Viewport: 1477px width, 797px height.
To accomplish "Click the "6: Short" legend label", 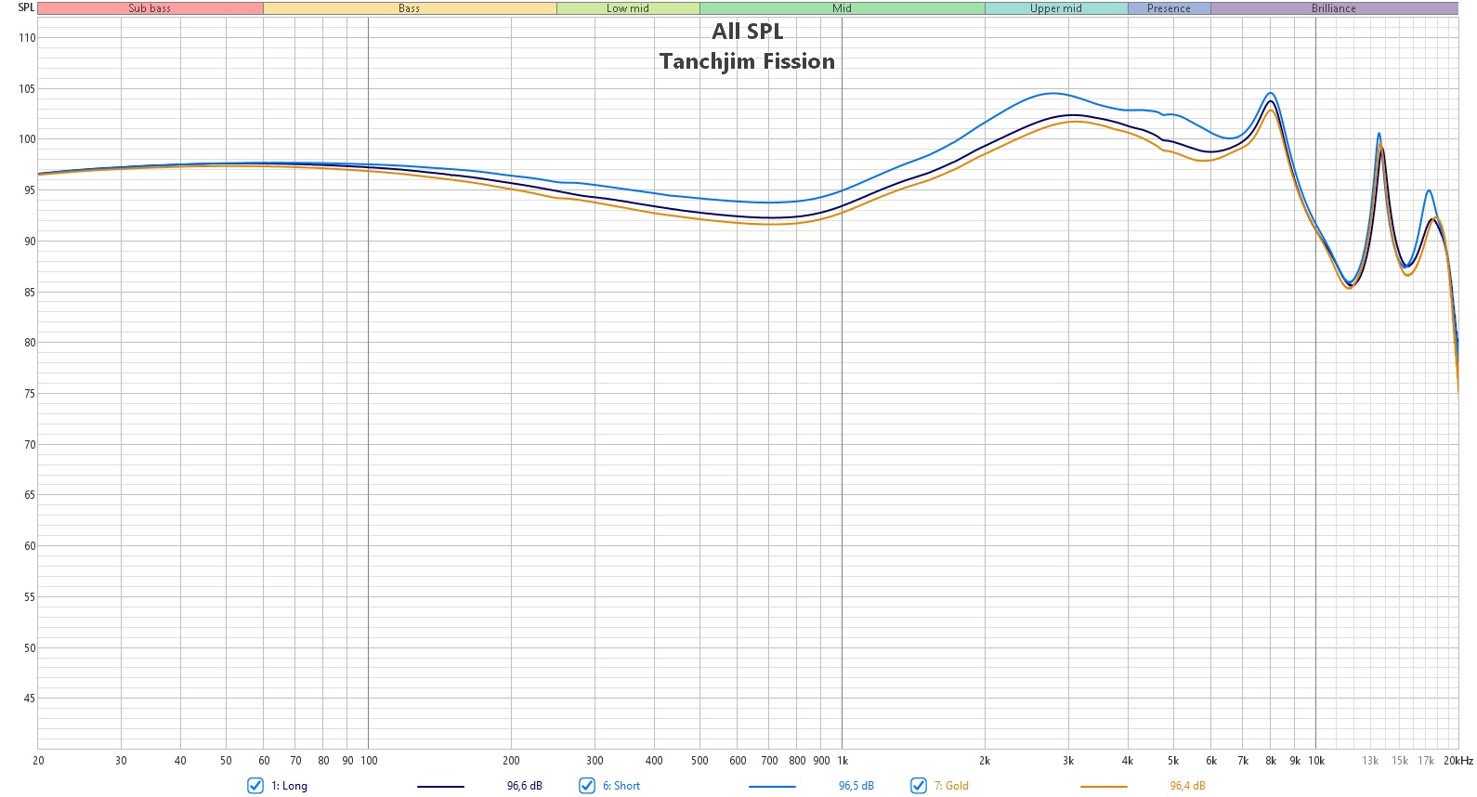I will pyautogui.click(x=621, y=786).
